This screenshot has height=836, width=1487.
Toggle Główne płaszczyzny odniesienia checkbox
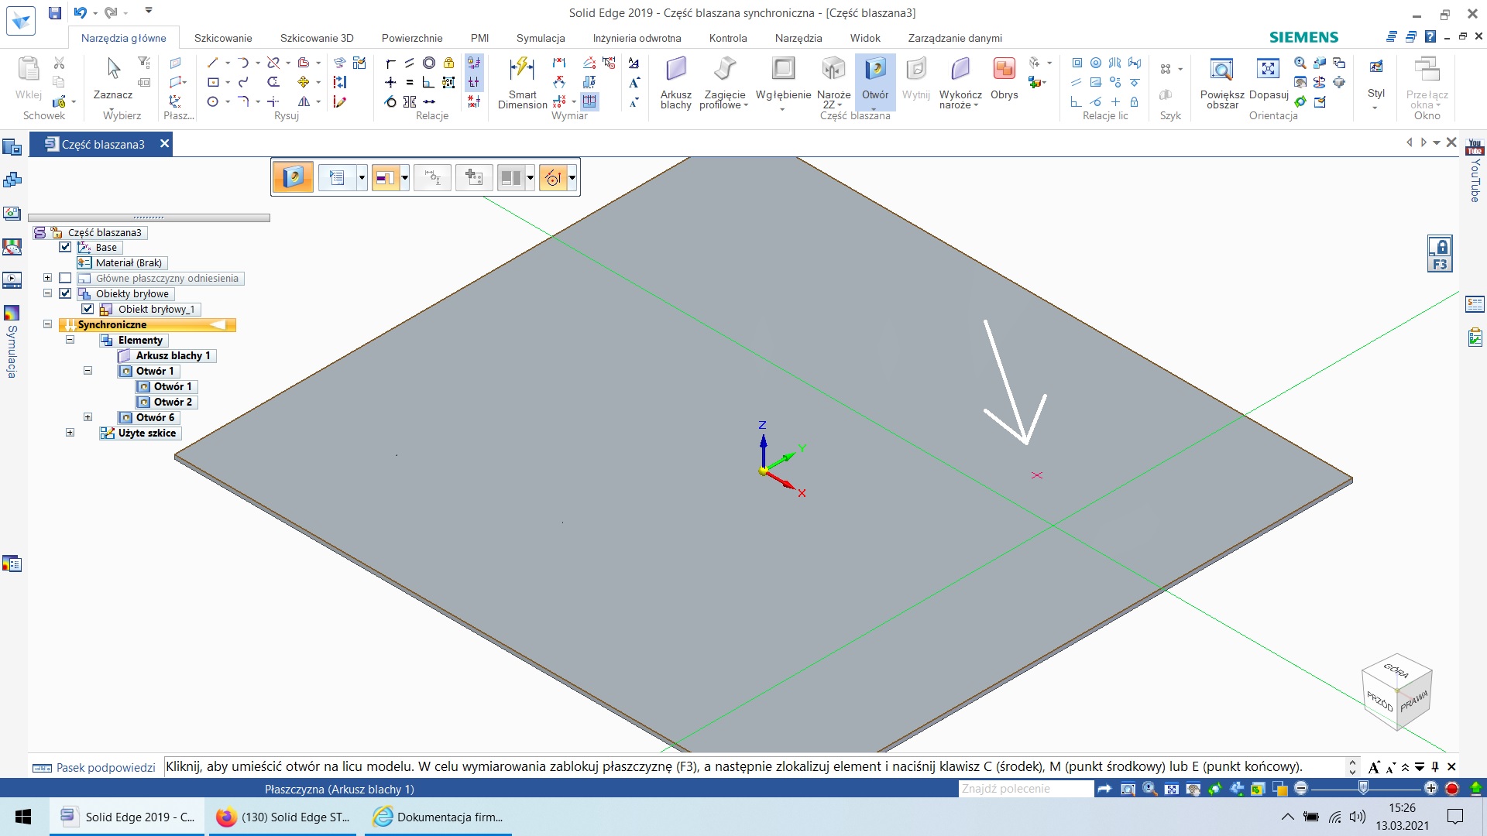(x=65, y=278)
